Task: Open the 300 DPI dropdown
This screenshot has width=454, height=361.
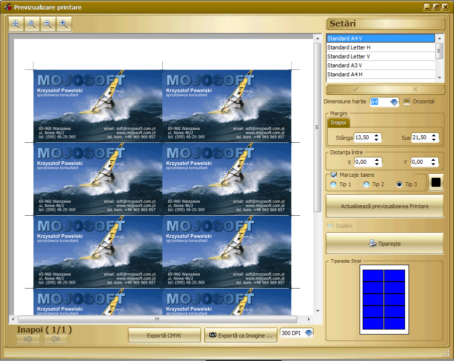Action: tap(309, 333)
